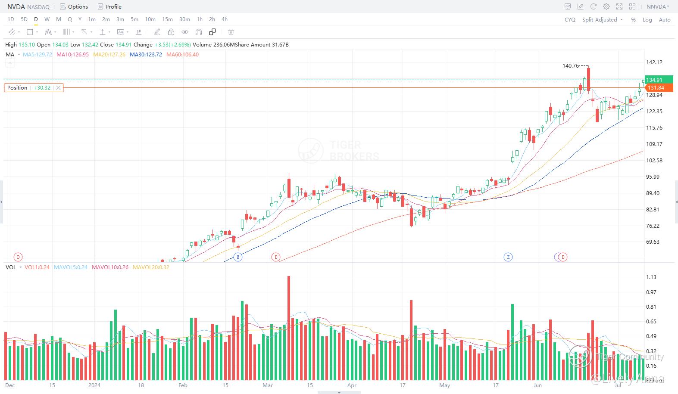Viewport: 678px width, 394px height.
Task: Refresh the chart data
Action: point(594,6)
